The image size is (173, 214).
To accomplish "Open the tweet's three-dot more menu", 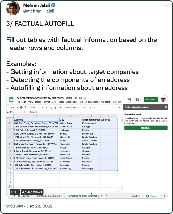I will pyautogui.click(x=166, y=5).
